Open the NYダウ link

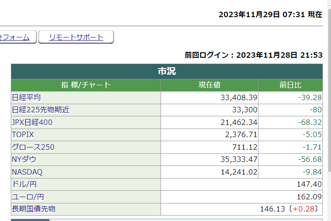(x=24, y=159)
